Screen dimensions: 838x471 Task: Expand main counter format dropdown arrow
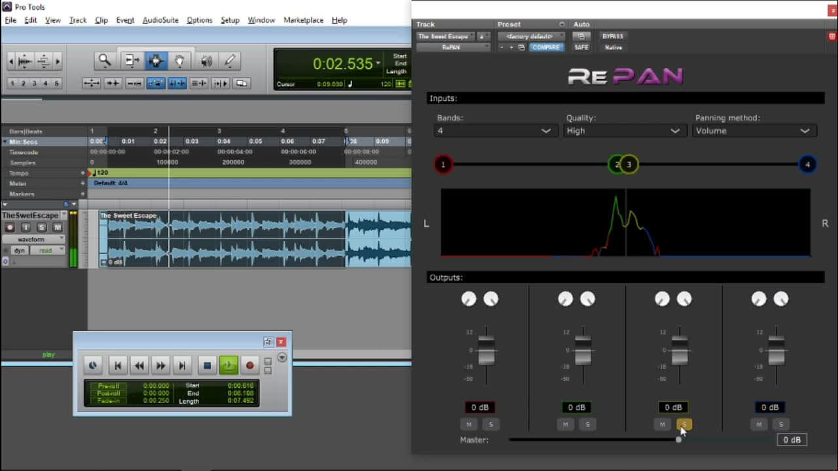point(378,63)
